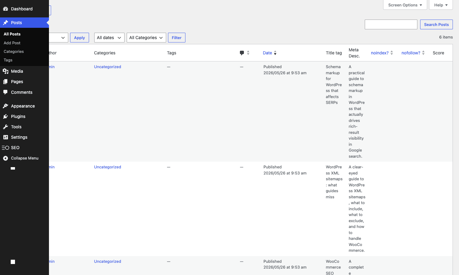This screenshot has width=459, height=275.
Task: Open the Posts menu label
Action: pyautogui.click(x=17, y=23)
